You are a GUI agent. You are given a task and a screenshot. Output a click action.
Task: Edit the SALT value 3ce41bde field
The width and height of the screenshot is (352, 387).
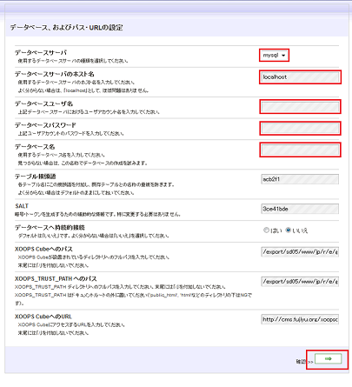[300, 209]
